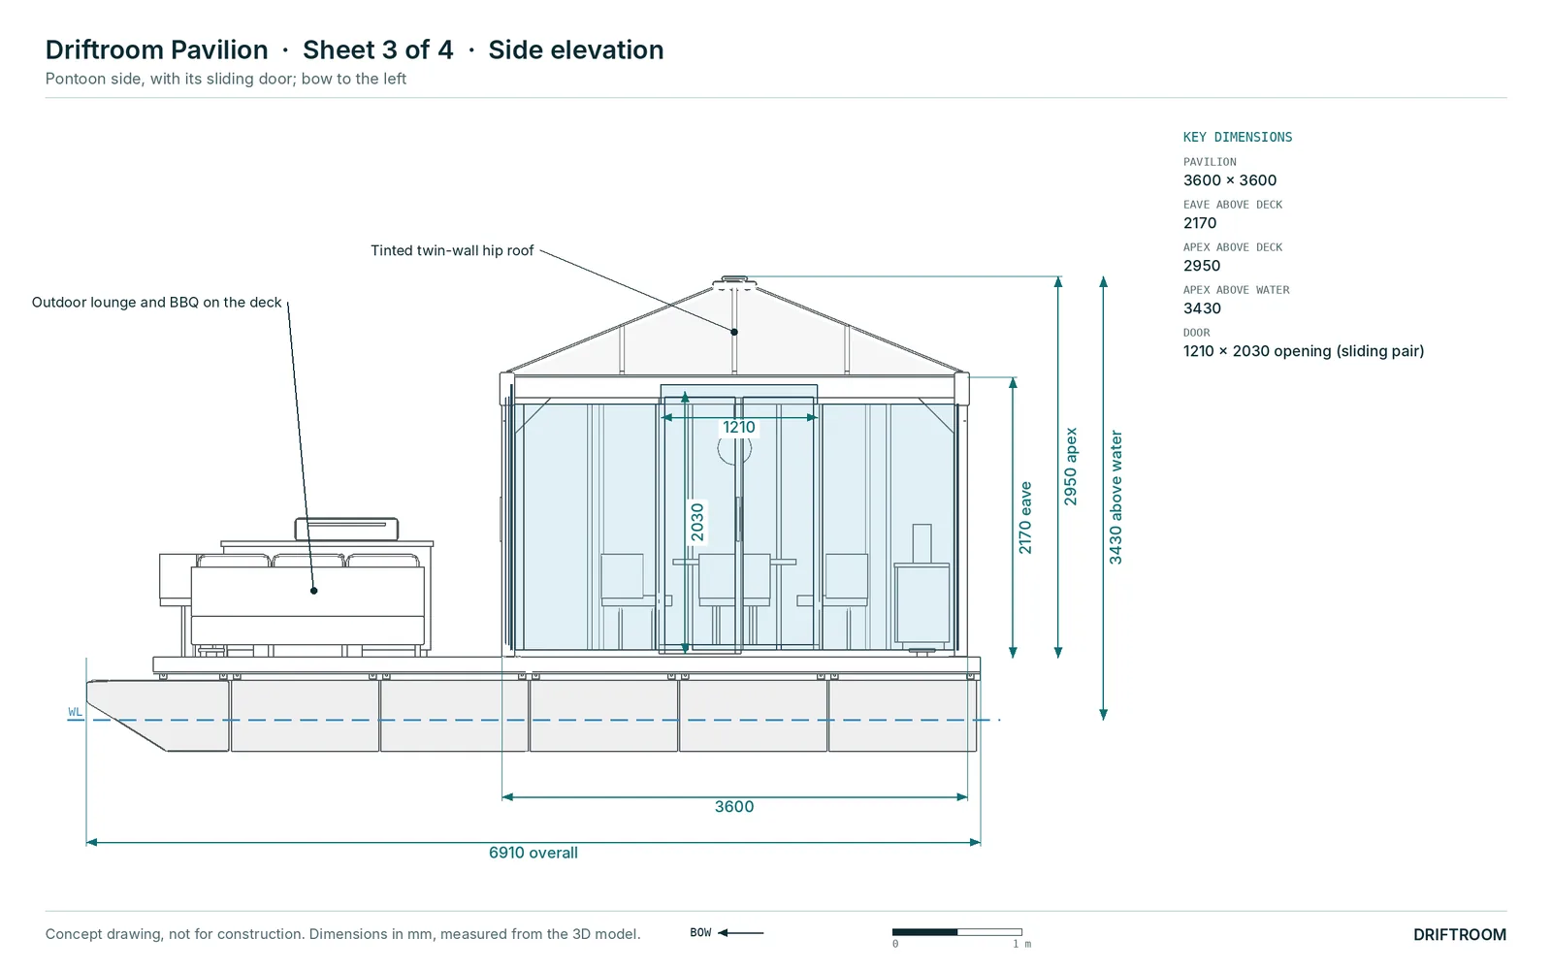Click the "Tinted twin-wall hip roof" callout label
The image size is (1552, 970).
[x=452, y=250]
